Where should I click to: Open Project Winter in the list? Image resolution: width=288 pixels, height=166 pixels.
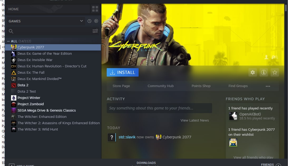click(53, 98)
